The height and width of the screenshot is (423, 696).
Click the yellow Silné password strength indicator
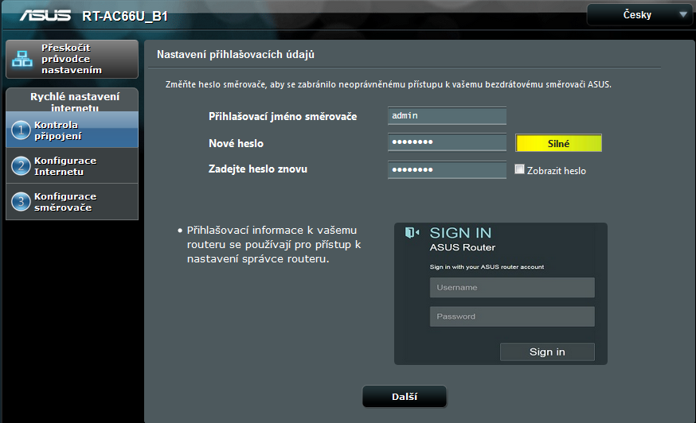click(558, 143)
